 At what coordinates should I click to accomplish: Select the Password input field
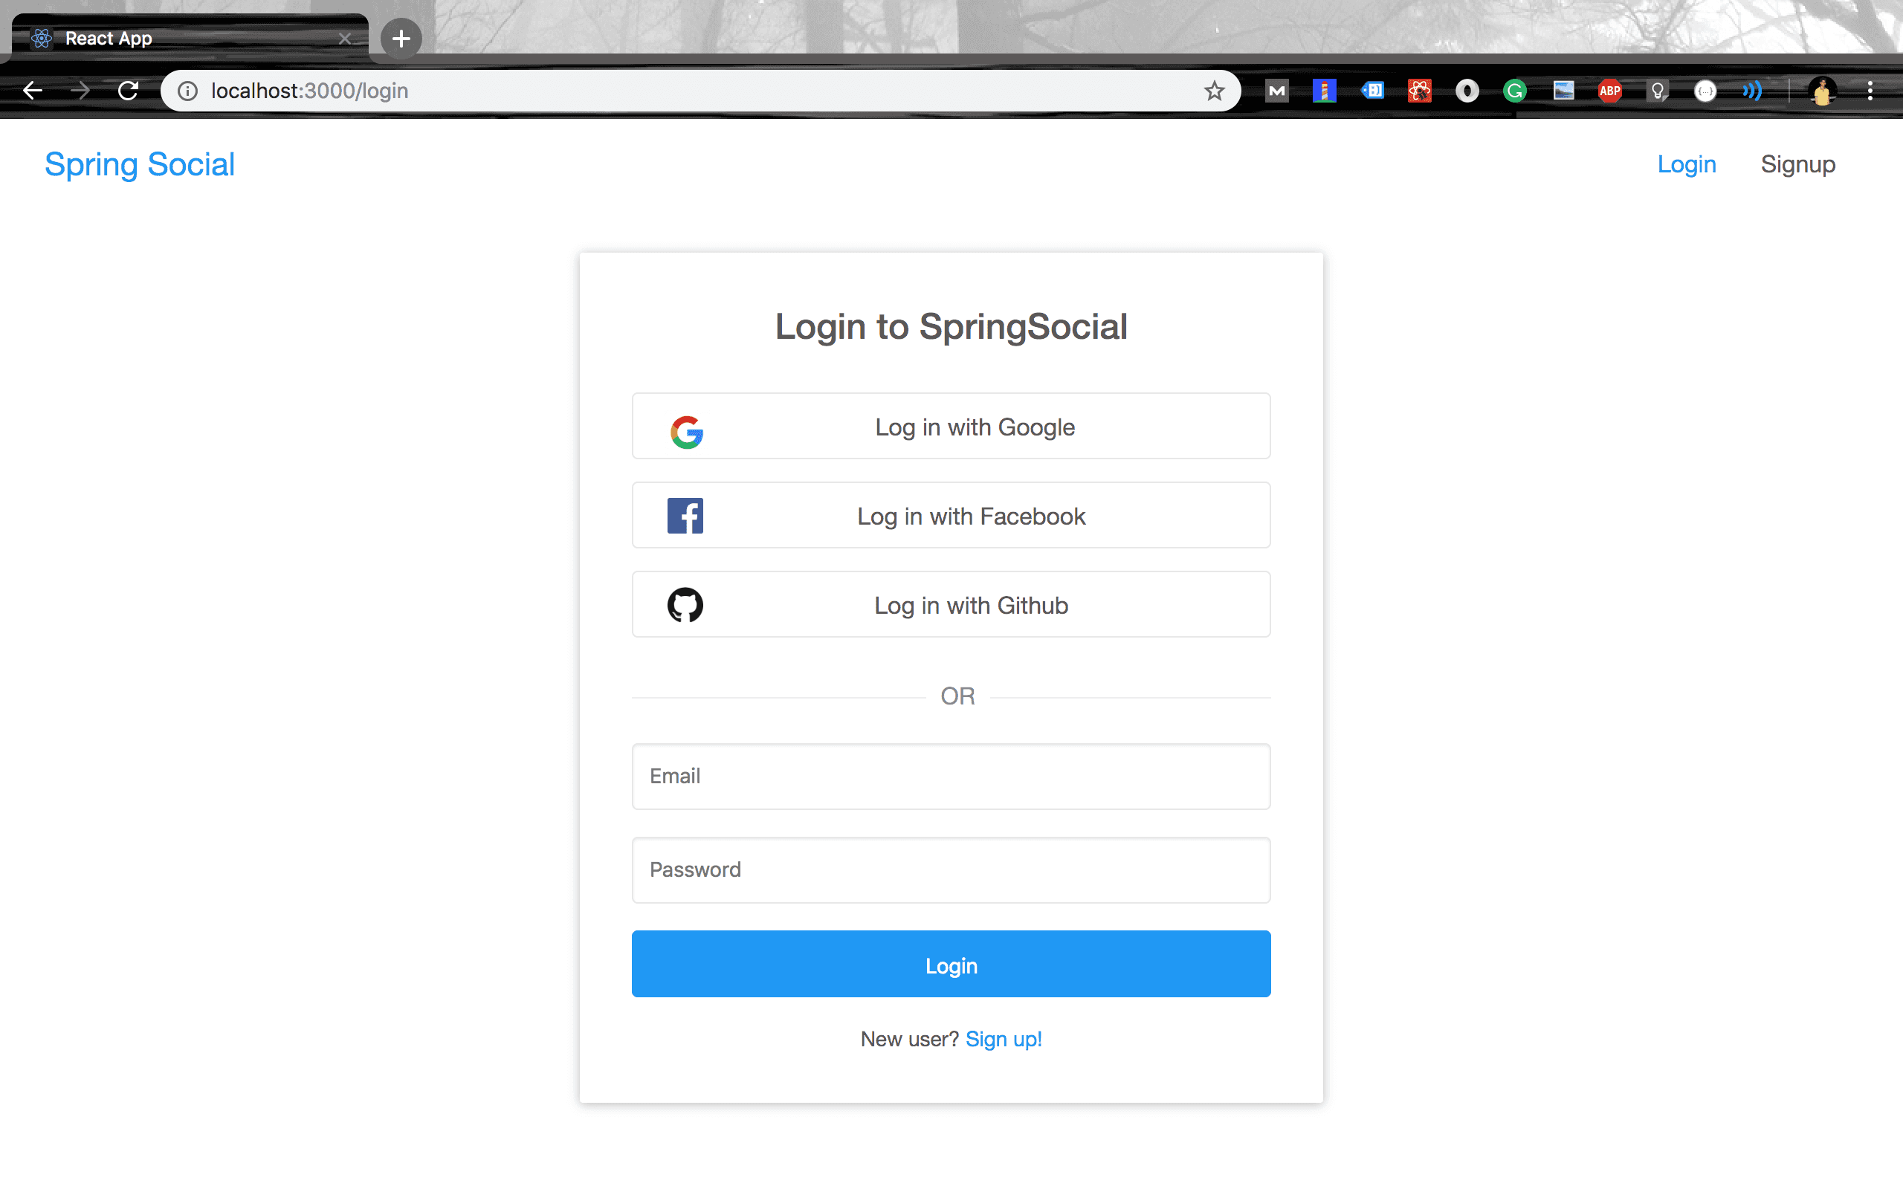coord(951,869)
